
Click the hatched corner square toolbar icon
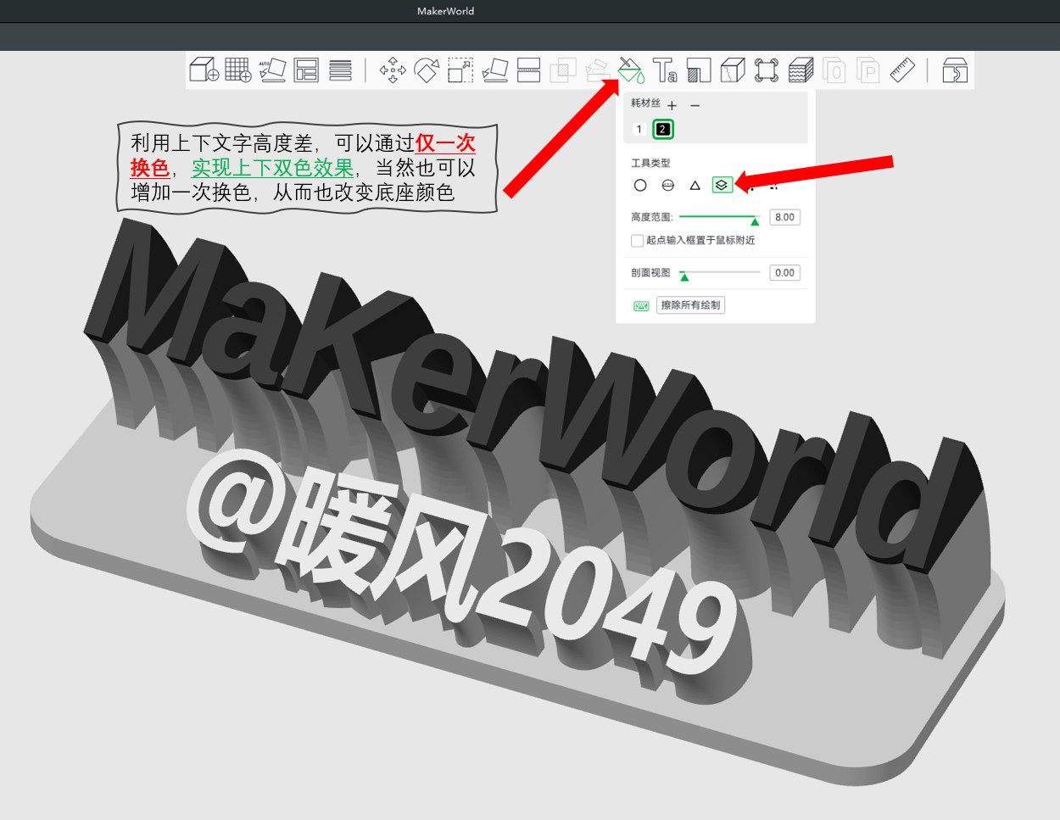point(699,70)
